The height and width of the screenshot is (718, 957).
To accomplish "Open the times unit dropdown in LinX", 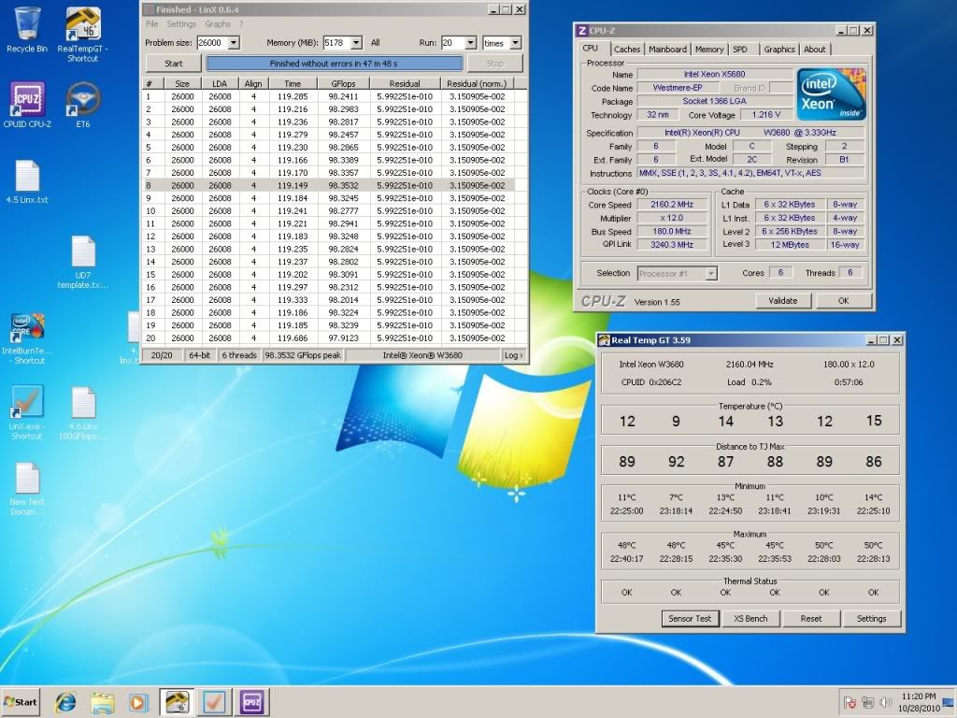I will click(x=516, y=43).
